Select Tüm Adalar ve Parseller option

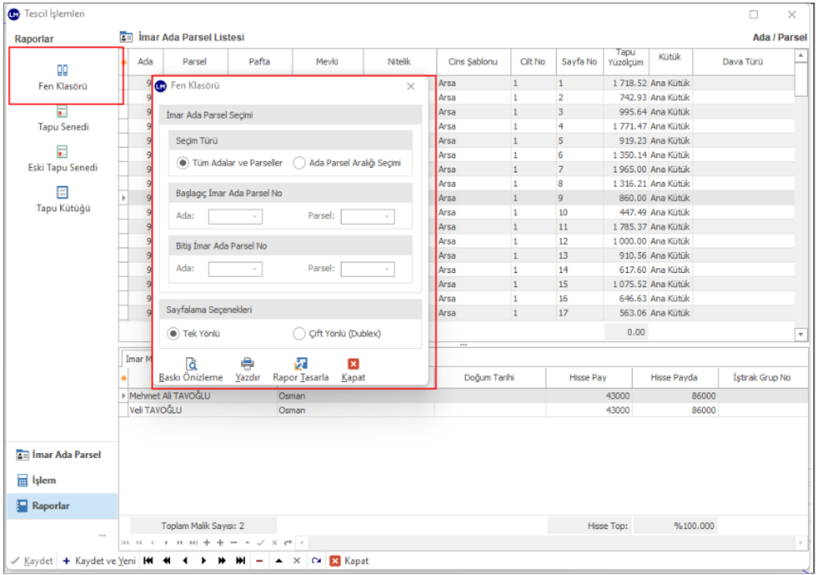click(183, 163)
